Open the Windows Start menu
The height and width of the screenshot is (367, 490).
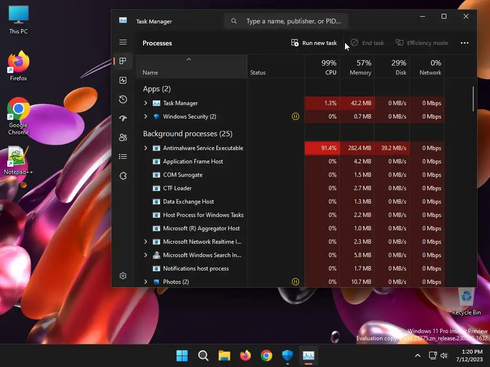(182, 356)
